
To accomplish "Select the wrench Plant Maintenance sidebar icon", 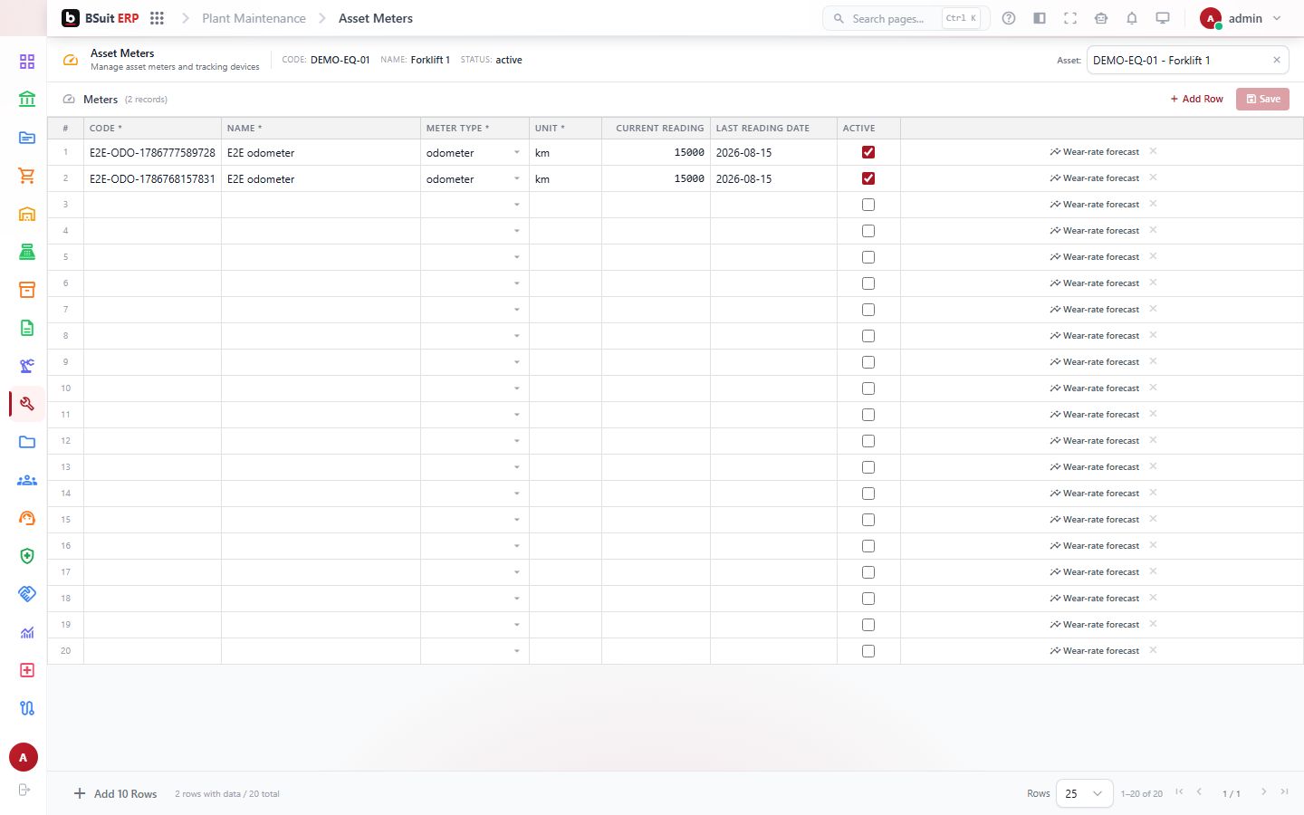I will pyautogui.click(x=27, y=404).
